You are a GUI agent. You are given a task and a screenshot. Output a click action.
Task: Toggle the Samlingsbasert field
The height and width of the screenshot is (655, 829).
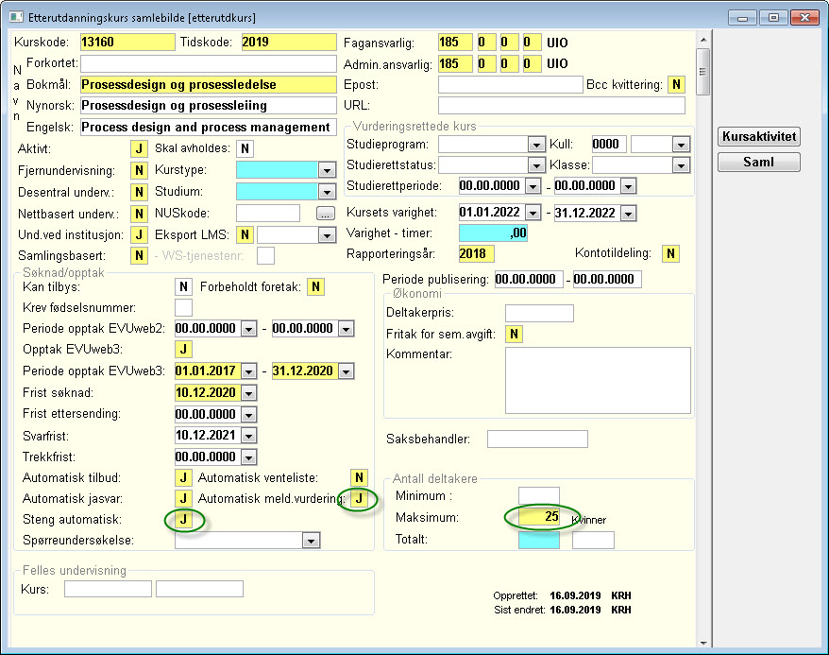pyautogui.click(x=139, y=255)
